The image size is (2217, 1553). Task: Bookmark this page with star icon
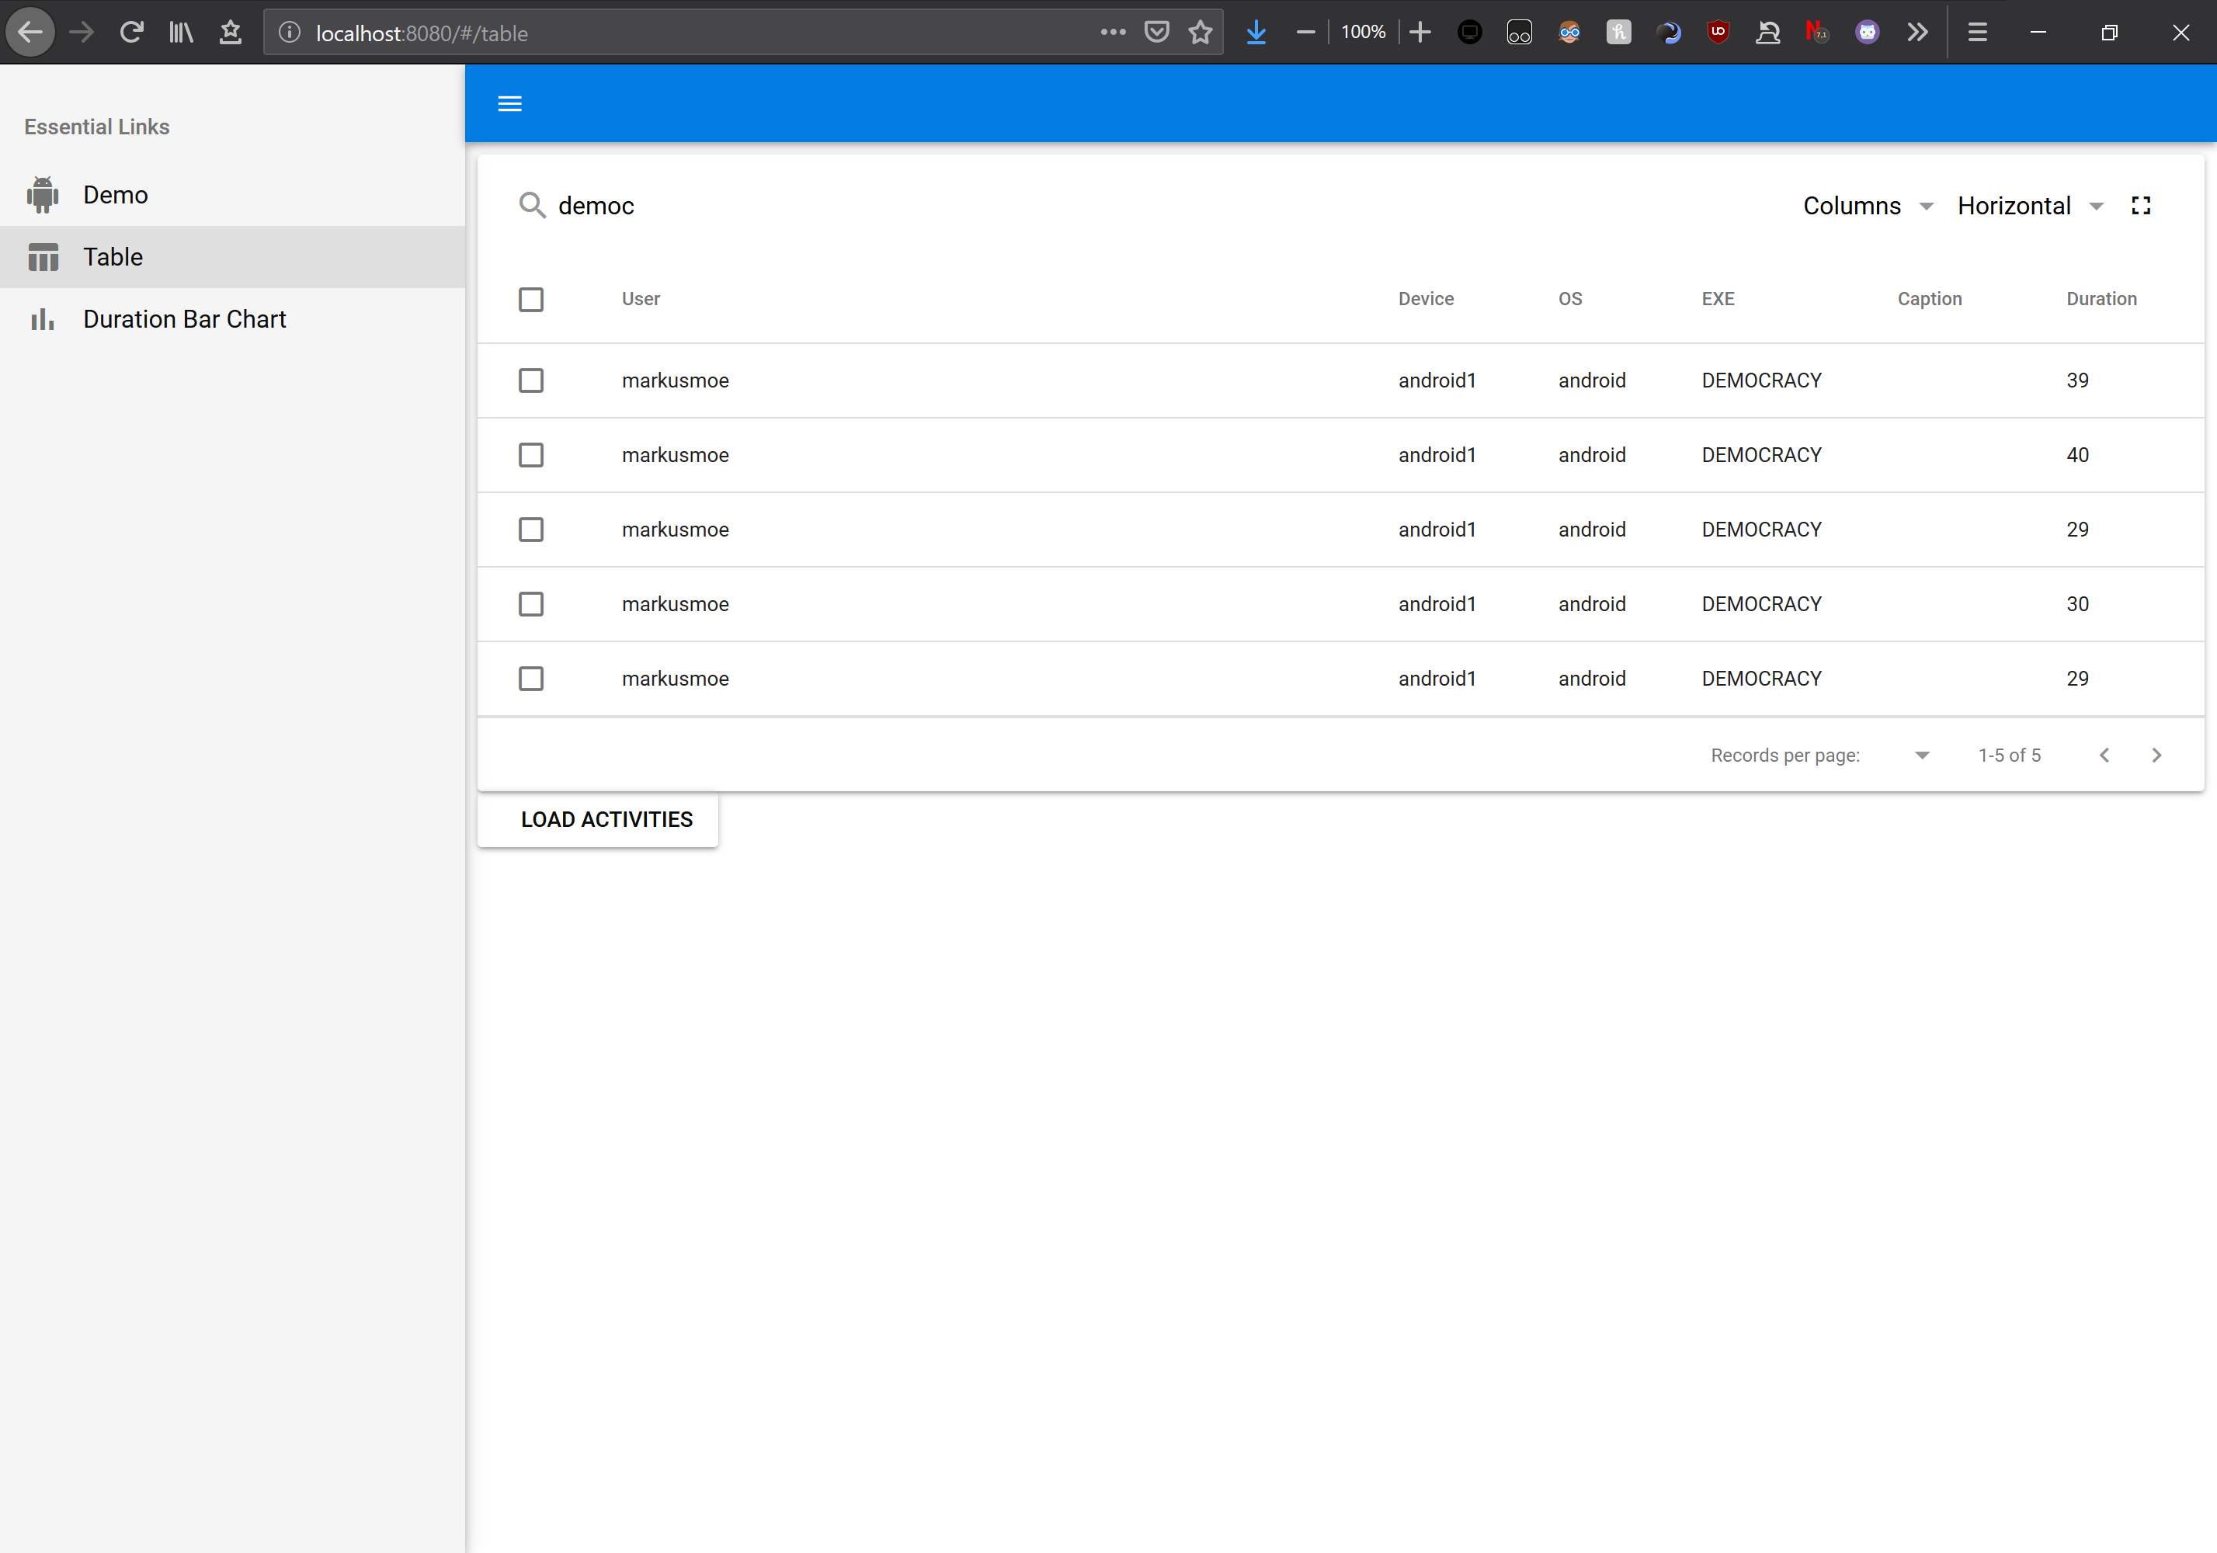tap(1201, 33)
